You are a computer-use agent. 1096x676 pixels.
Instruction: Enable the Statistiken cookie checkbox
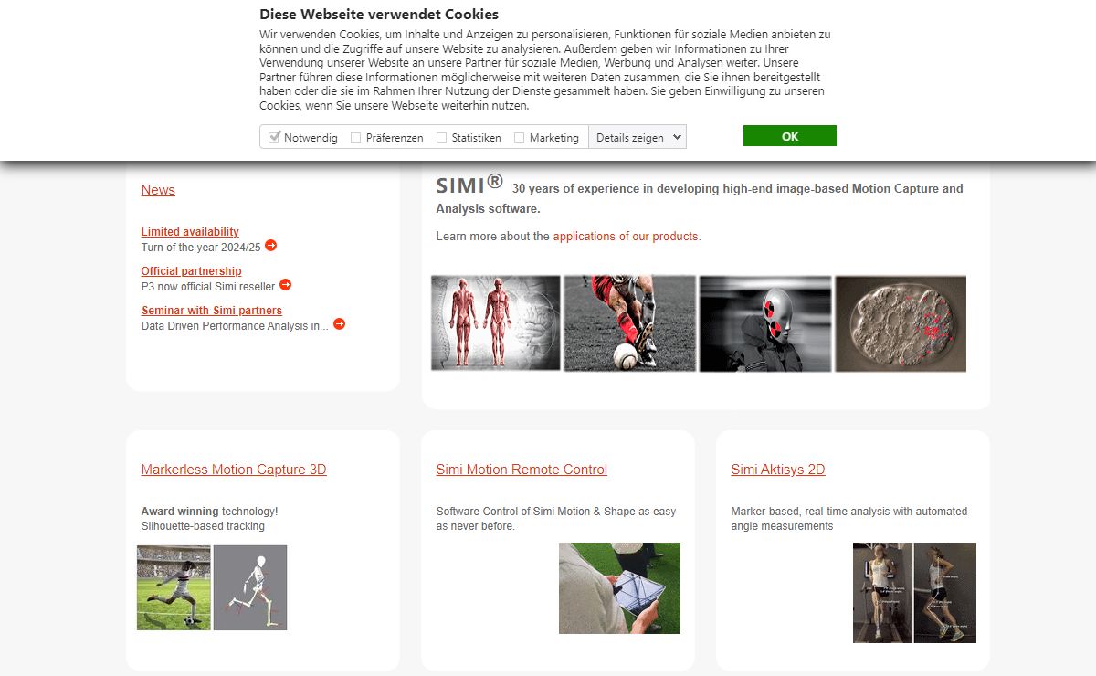(x=441, y=137)
